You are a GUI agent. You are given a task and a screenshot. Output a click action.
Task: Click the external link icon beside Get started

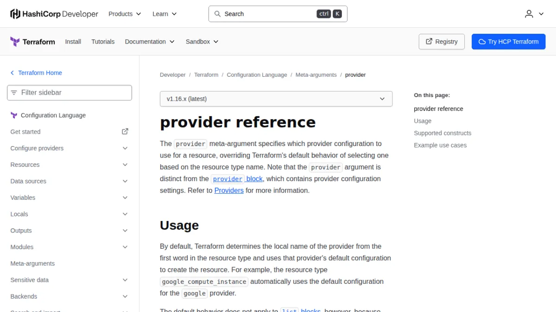125,131
